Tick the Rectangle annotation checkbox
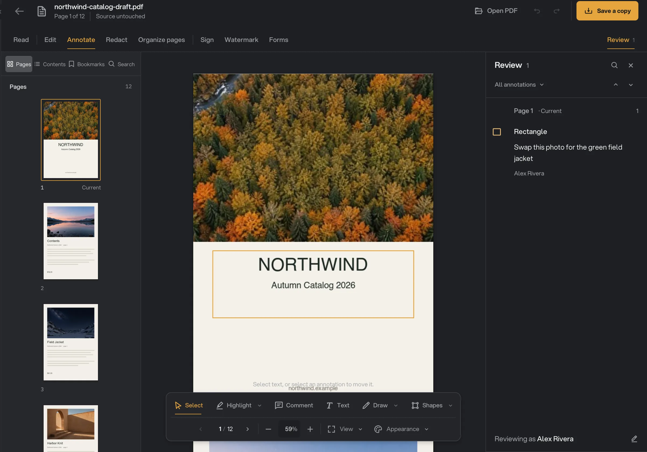The width and height of the screenshot is (647, 452). pyautogui.click(x=497, y=132)
